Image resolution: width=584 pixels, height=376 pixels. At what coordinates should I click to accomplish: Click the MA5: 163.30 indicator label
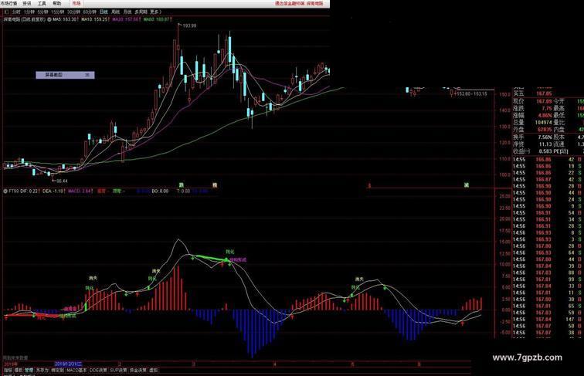(65, 19)
